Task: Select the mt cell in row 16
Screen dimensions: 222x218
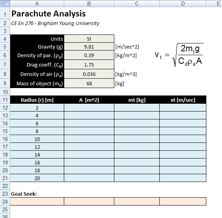Action: pyautogui.click(x=137, y=139)
